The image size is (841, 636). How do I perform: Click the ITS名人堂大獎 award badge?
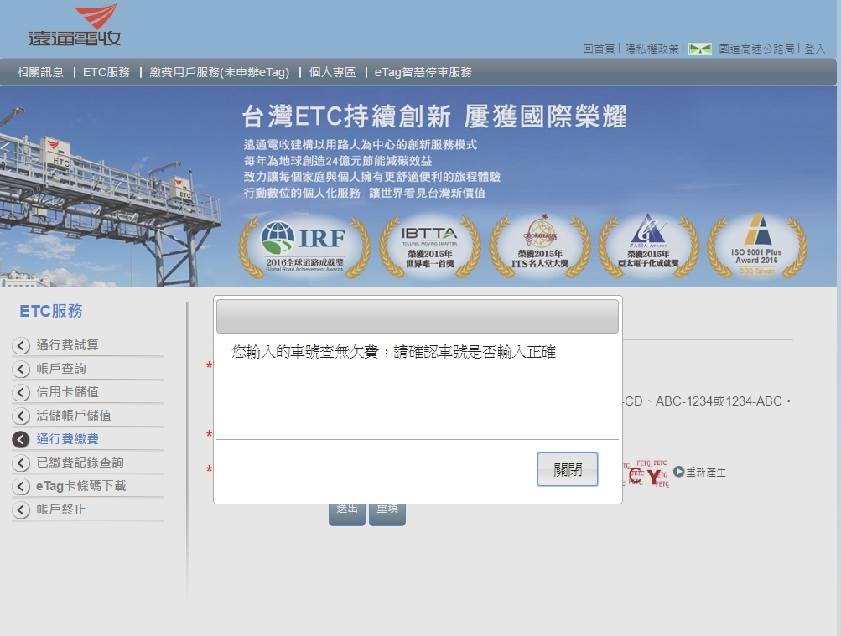[540, 247]
